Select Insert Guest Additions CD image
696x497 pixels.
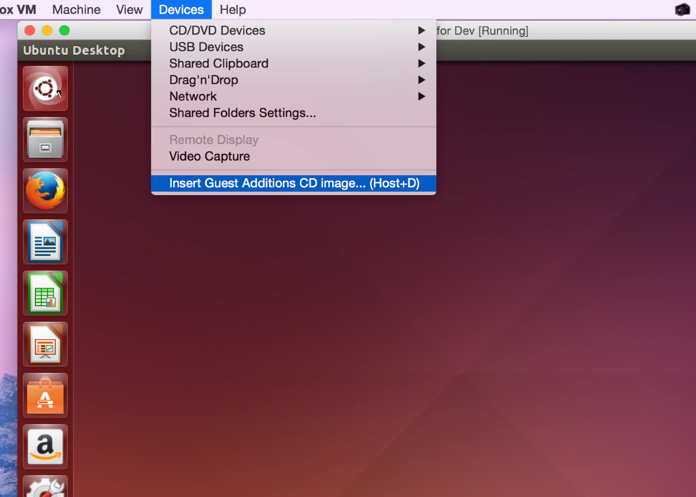(x=294, y=183)
